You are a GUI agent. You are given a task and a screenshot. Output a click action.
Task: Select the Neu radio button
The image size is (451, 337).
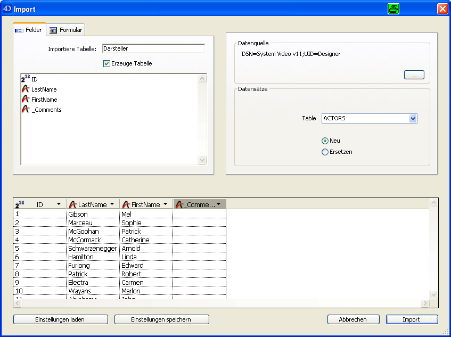[x=325, y=141]
